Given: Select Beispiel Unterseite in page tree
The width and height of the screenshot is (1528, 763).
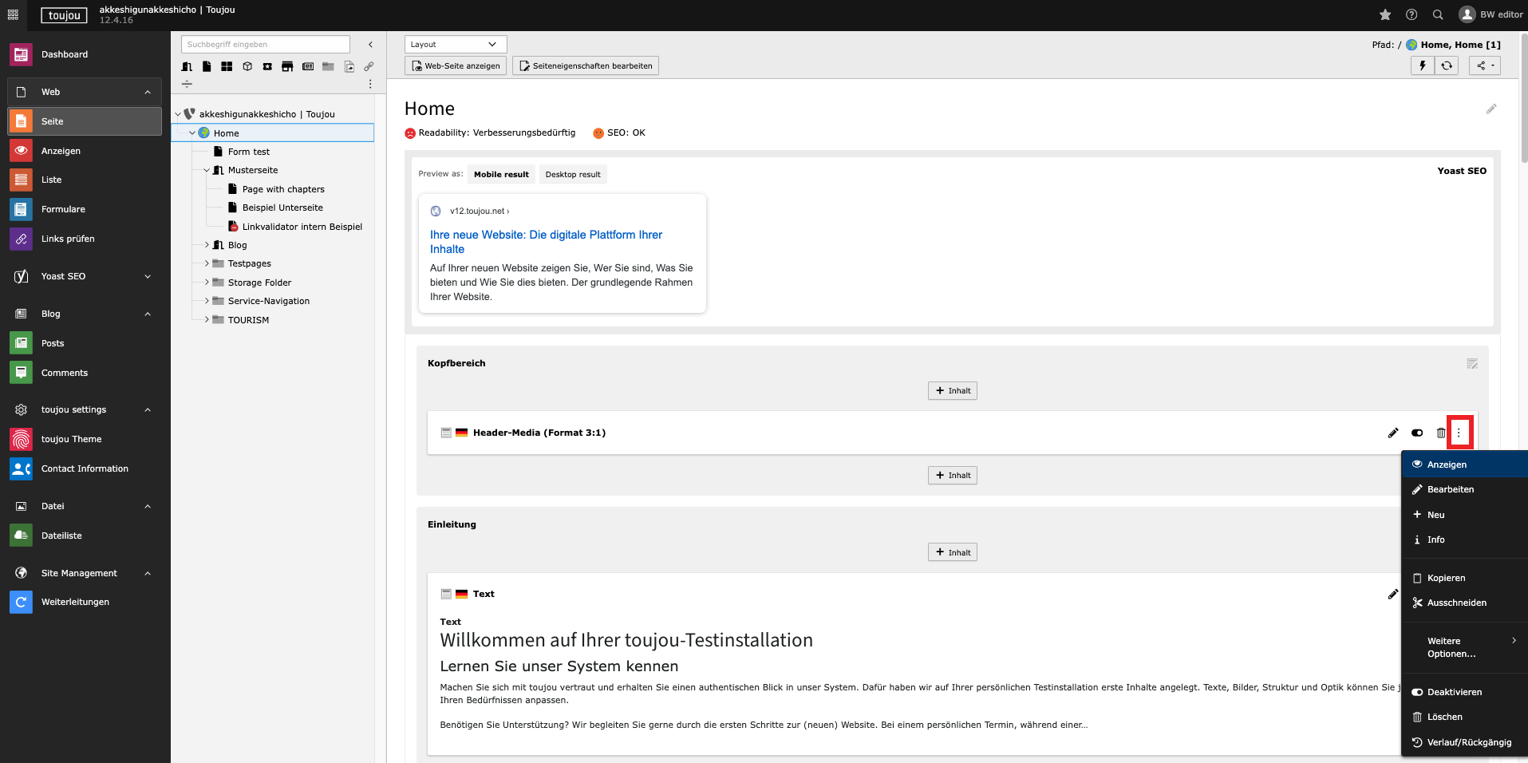Looking at the screenshot, I should [282, 208].
